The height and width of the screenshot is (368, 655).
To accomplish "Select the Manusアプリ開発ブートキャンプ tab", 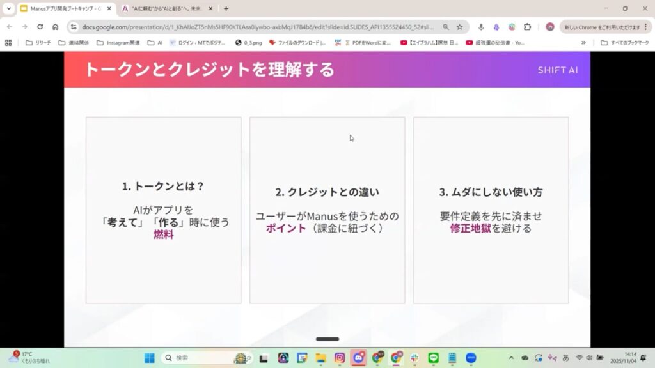I will coord(64,8).
